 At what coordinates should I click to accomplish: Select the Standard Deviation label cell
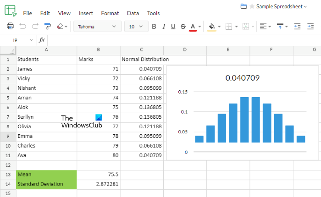pyautogui.click(x=46, y=184)
